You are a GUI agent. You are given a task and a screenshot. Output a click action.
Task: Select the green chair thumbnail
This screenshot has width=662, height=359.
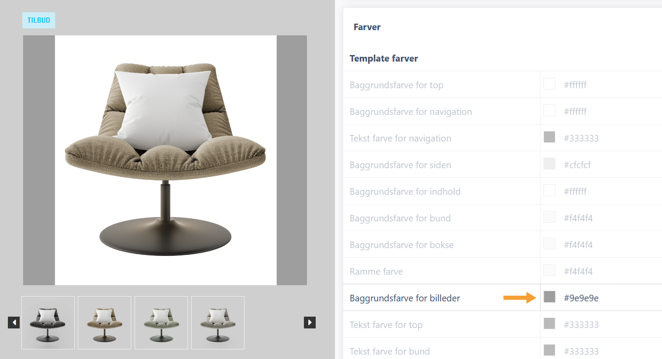[x=161, y=323]
